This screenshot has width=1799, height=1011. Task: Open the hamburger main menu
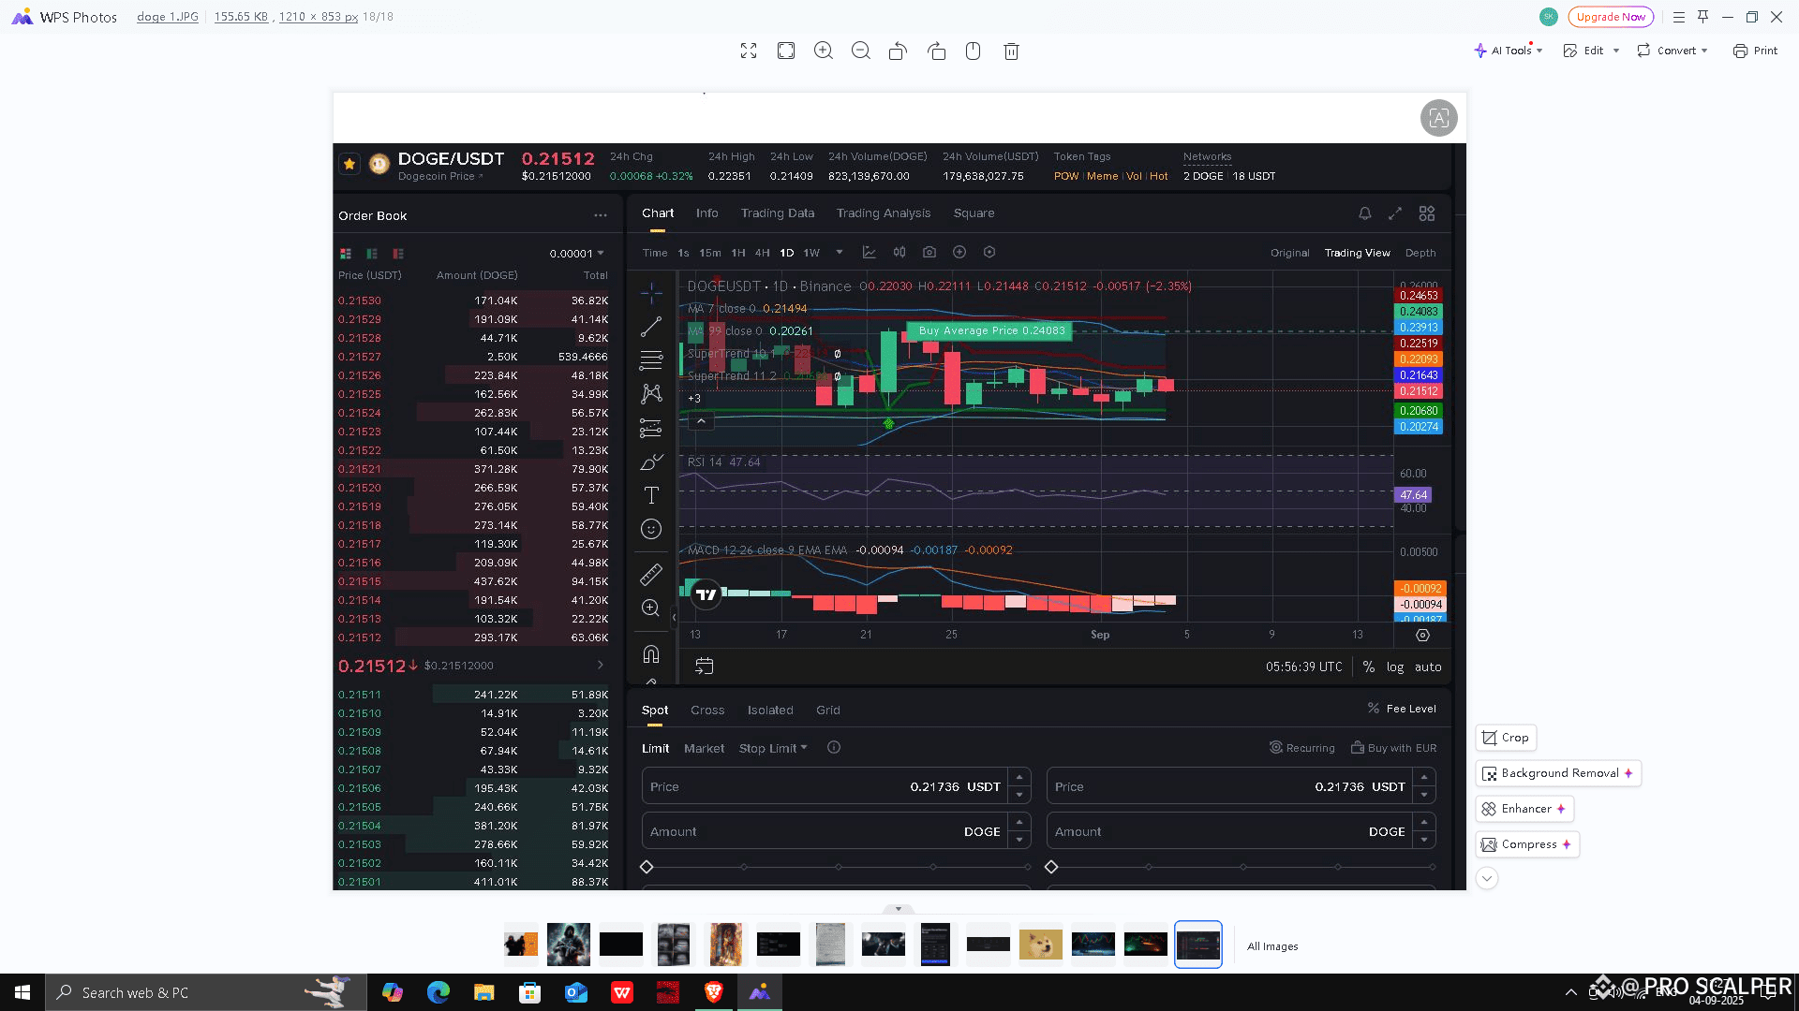(x=1679, y=17)
